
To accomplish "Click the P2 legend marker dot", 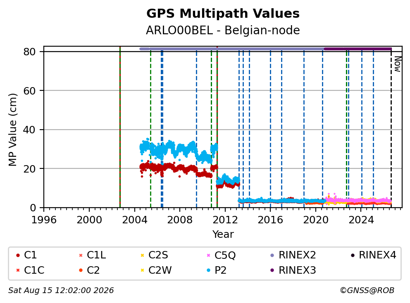I will tap(208, 270).
